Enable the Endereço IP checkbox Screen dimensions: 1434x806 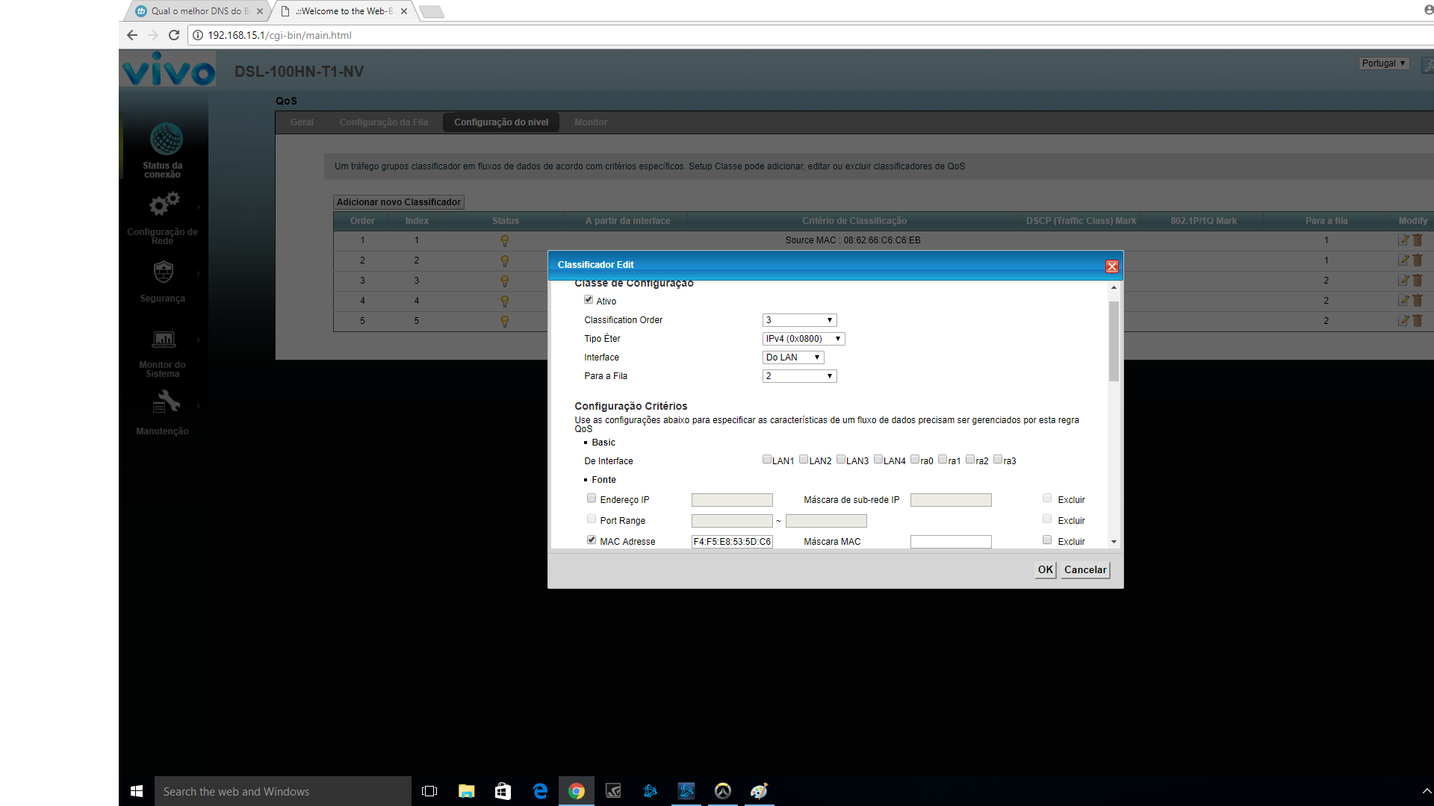[x=592, y=499]
